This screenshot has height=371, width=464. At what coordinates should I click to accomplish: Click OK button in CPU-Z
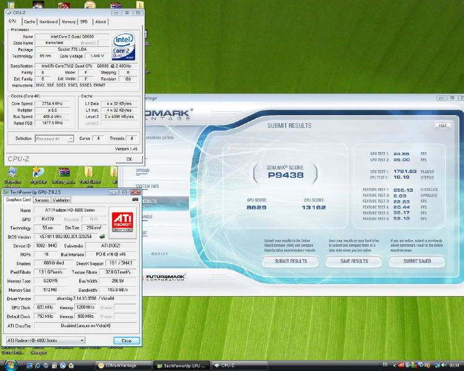click(129, 159)
